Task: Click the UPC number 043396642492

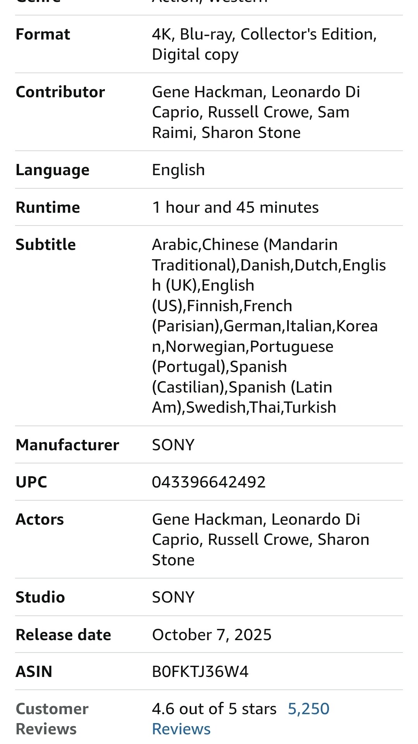Action: pos(209,482)
